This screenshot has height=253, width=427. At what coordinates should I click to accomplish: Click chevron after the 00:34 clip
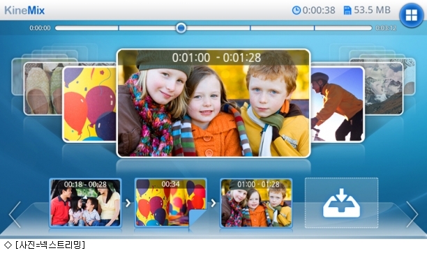[x=213, y=203]
